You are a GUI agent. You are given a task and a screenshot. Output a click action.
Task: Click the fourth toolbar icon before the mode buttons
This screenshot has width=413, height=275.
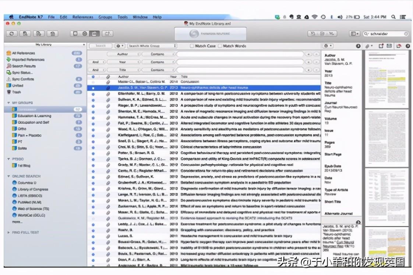[x=52, y=34]
